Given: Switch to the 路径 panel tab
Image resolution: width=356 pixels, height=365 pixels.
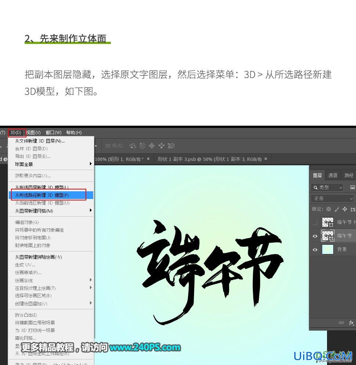Looking at the screenshot, I should click(x=349, y=175).
